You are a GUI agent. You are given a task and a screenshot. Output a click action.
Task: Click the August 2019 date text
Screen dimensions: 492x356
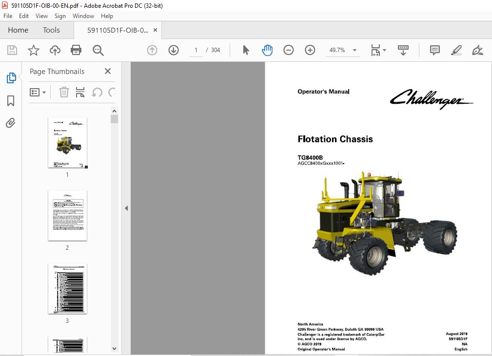click(x=456, y=334)
